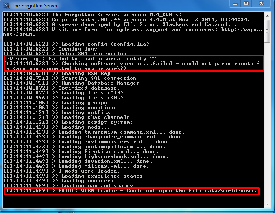Click the 'Loading highscorebook.xml... done.' line

(x=86, y=156)
